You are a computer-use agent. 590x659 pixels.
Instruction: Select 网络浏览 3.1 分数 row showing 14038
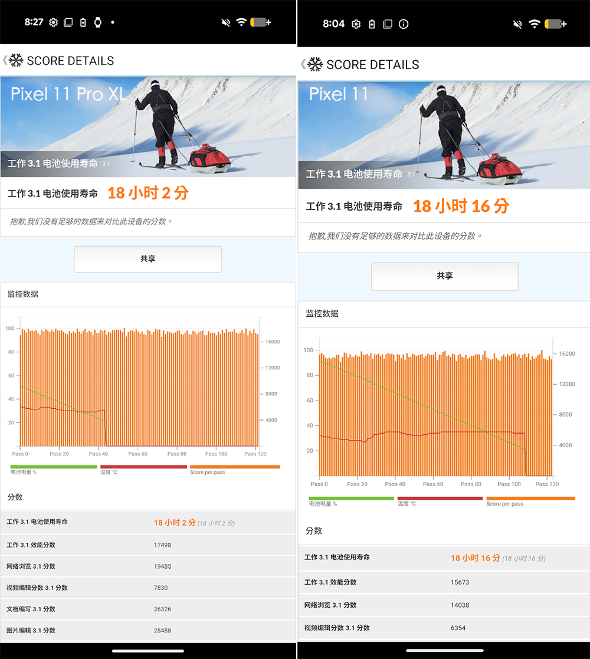pyautogui.click(x=444, y=605)
